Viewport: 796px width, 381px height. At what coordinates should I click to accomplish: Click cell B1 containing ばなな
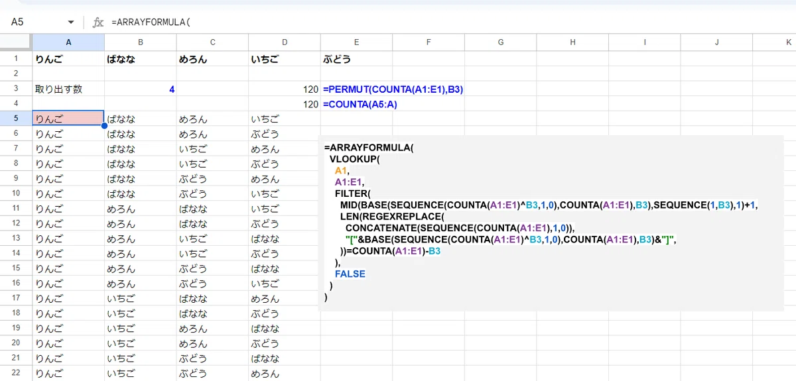[x=141, y=59]
